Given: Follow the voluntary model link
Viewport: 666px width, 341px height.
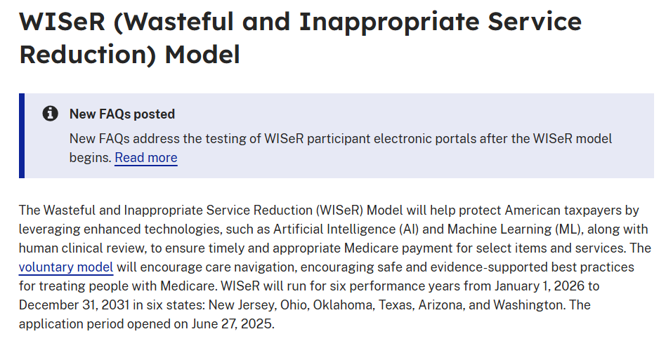Looking at the screenshot, I should (66, 267).
